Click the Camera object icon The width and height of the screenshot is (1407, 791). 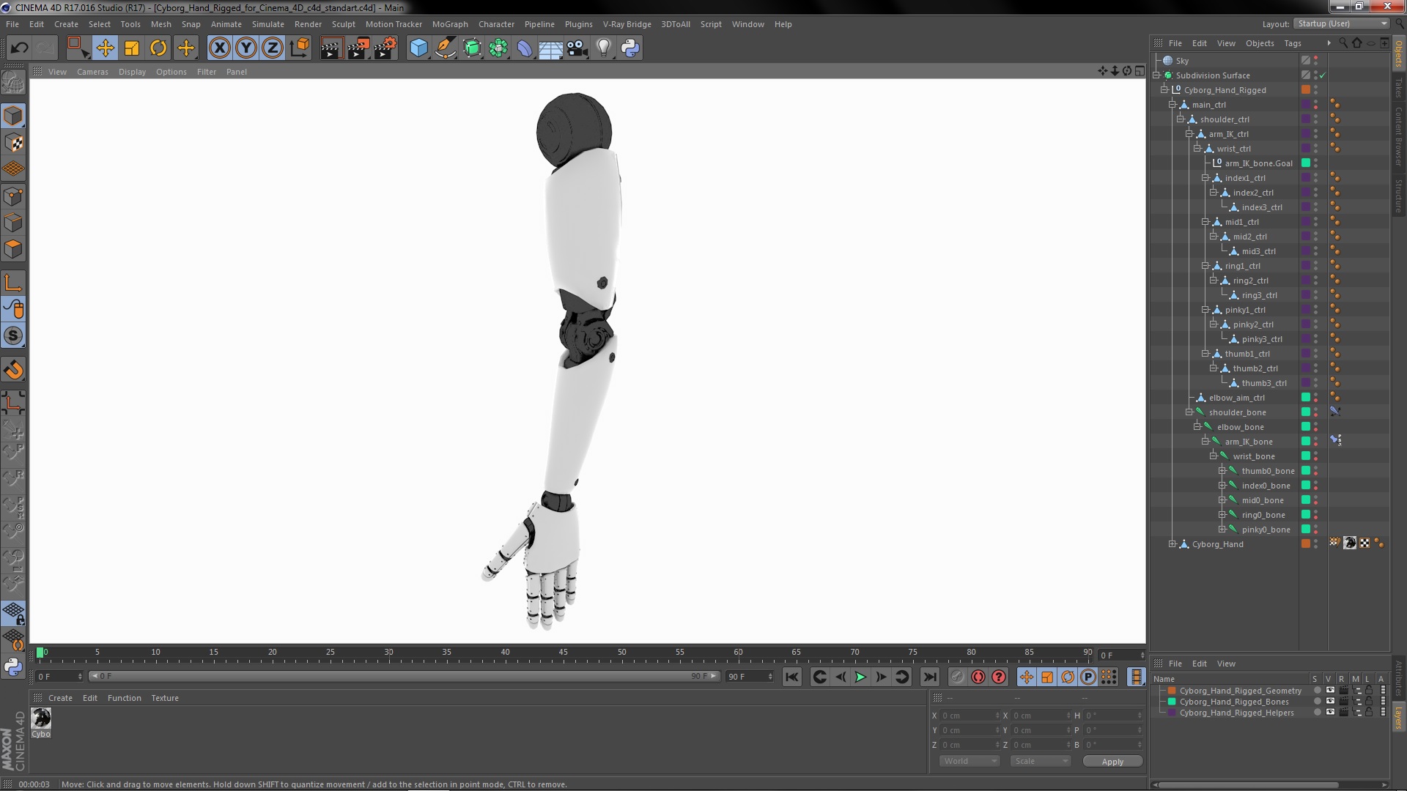tap(577, 48)
